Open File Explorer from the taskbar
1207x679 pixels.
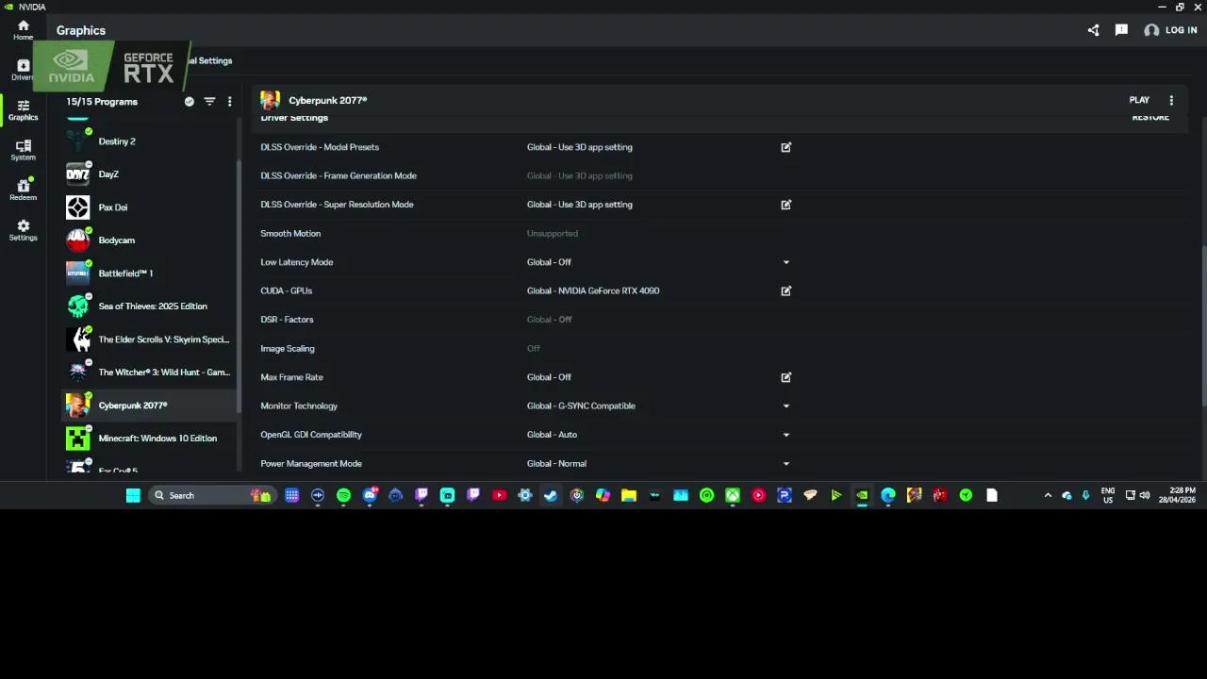pyautogui.click(x=629, y=495)
